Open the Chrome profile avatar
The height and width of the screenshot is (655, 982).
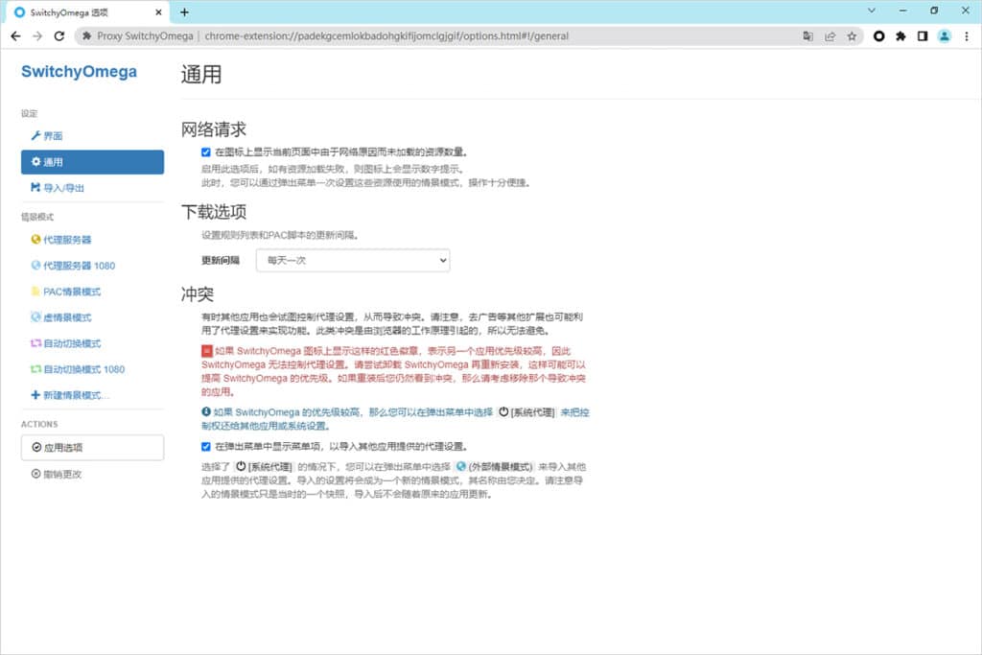[945, 36]
